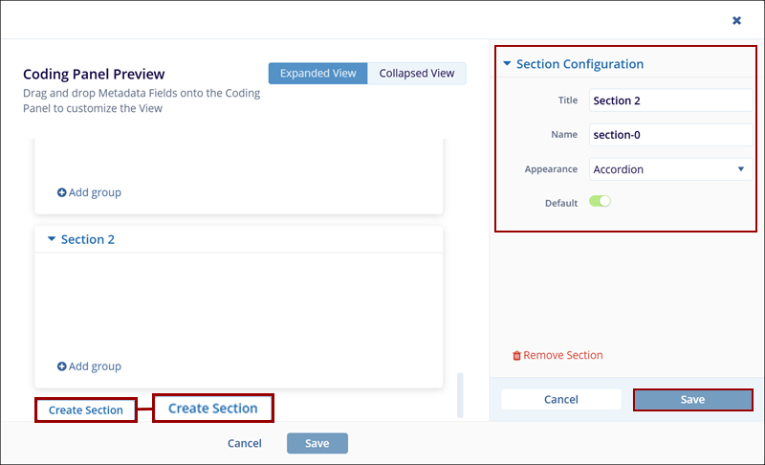Click plus icon in Section 2's Add group
Image resolution: width=765 pixels, height=465 pixels.
[62, 366]
